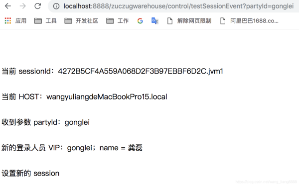
Task: Open the 解除网页限制 bookmark
Action: [x=189, y=20]
